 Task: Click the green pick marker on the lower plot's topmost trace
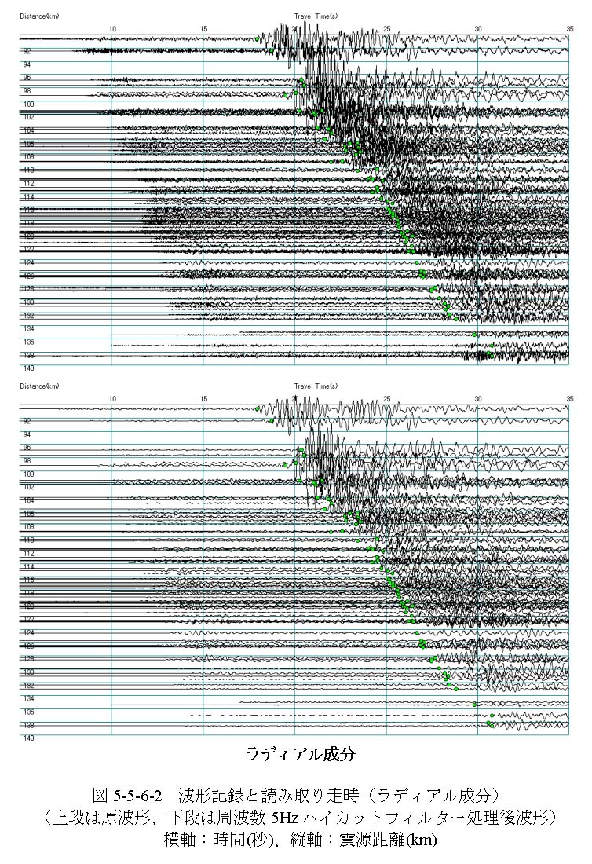click(x=258, y=408)
